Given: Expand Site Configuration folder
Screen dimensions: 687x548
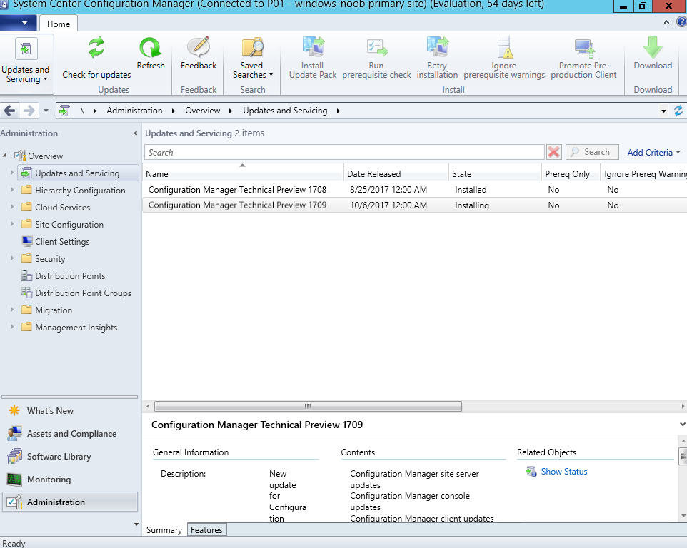Looking at the screenshot, I should pyautogui.click(x=12, y=224).
